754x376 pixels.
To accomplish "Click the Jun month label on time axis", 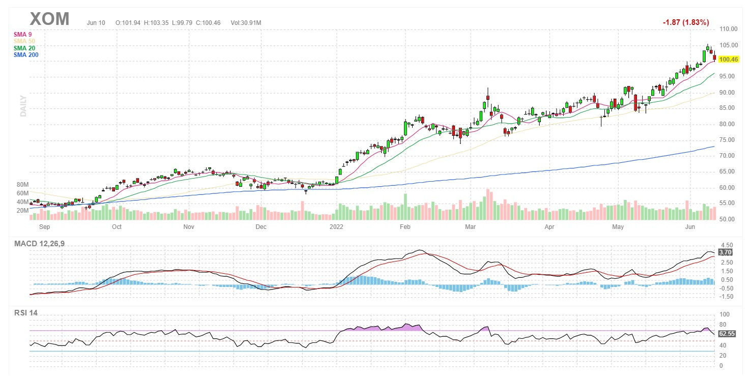I will click(x=690, y=227).
